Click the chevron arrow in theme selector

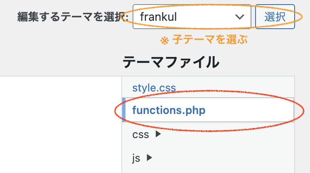(240, 17)
